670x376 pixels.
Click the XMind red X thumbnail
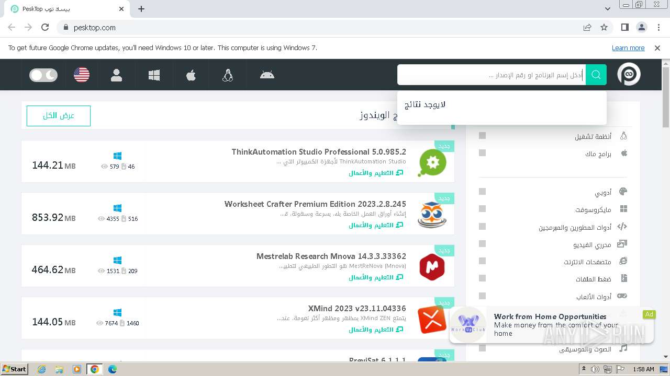pos(432,319)
